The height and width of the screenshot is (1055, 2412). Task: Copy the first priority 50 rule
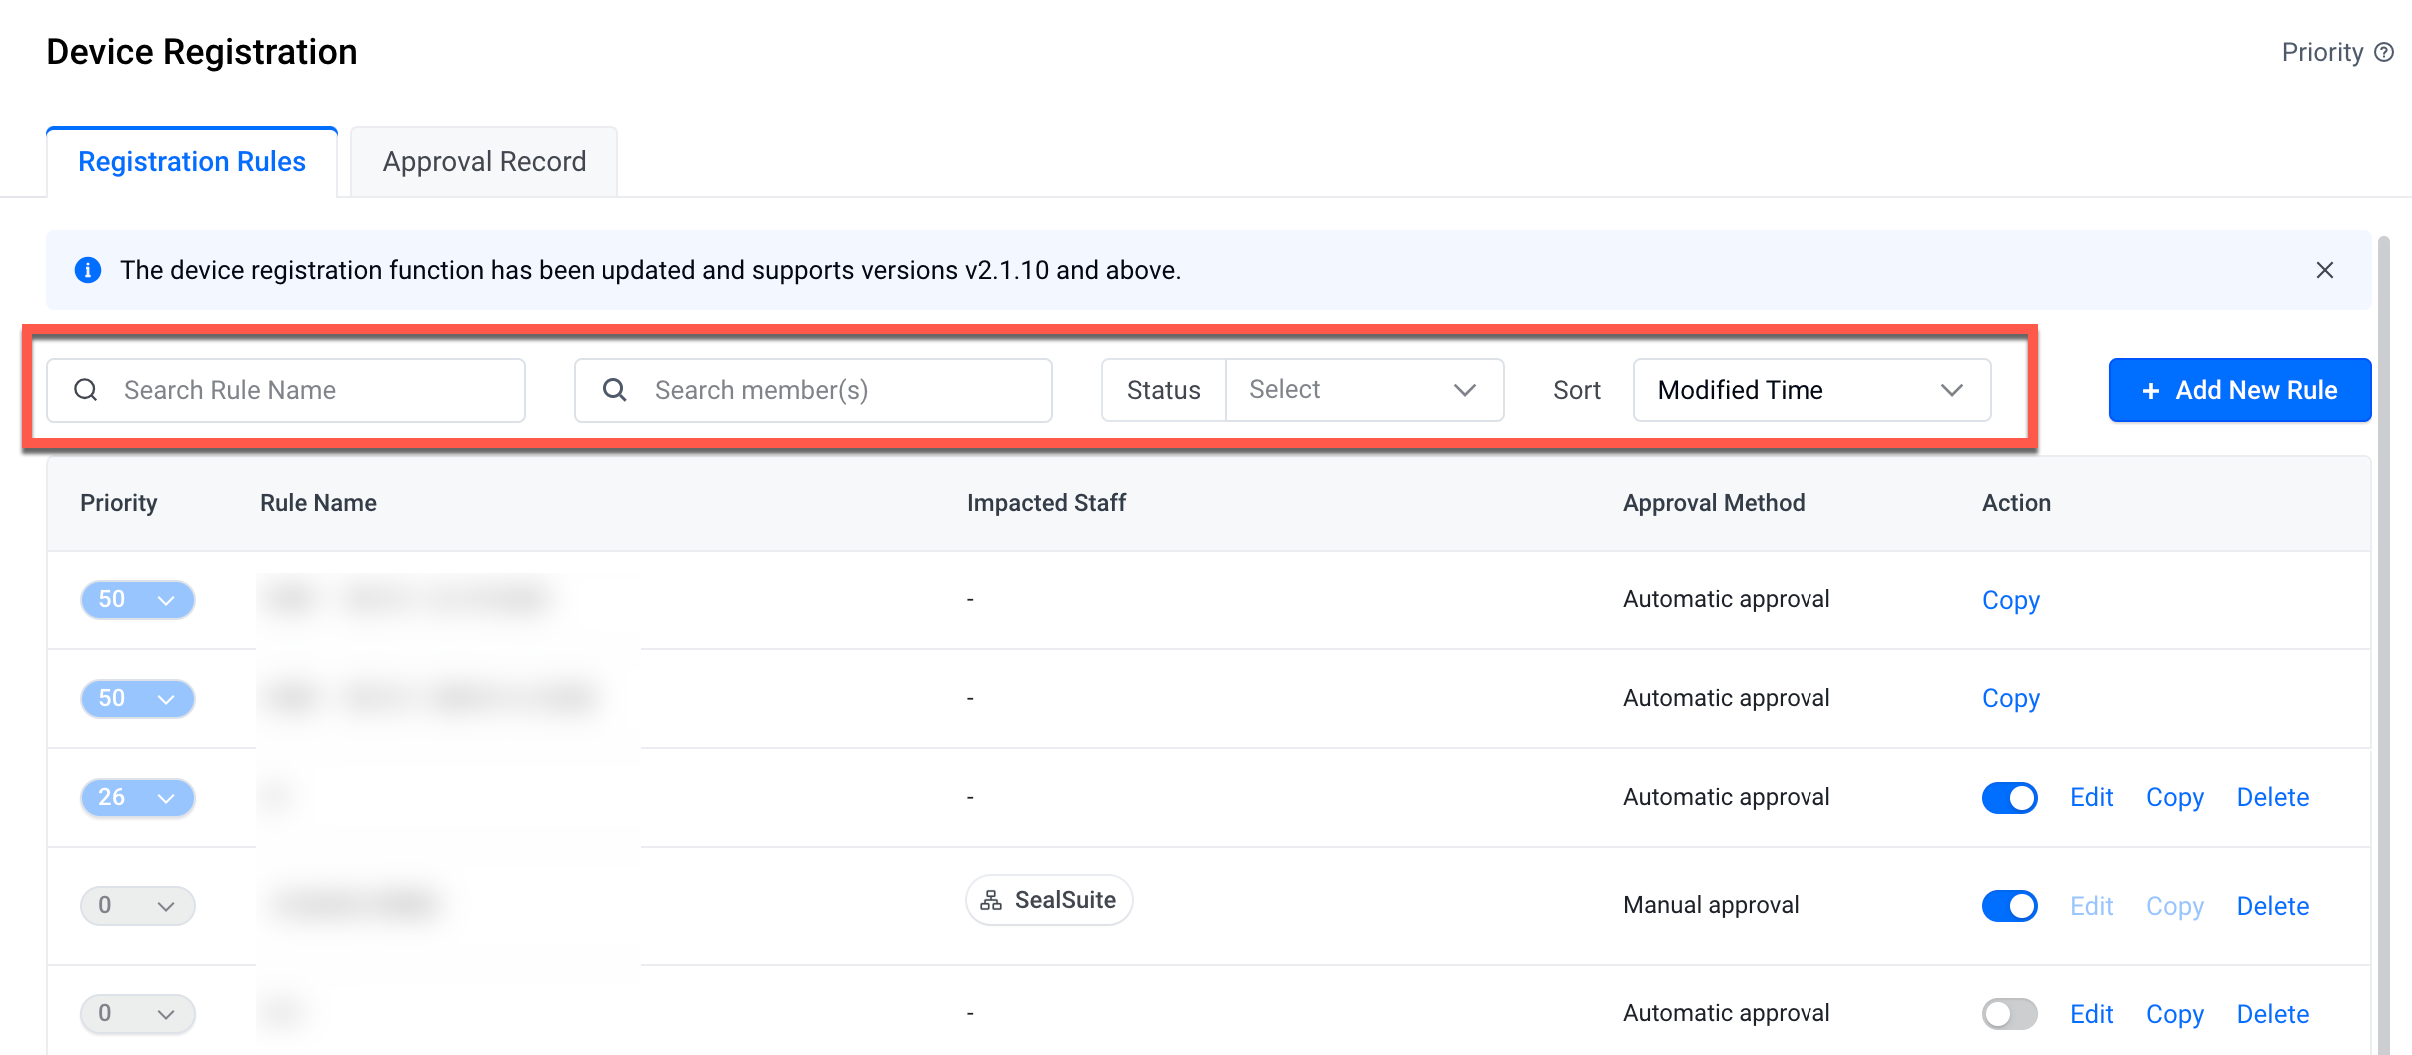tap(2011, 600)
